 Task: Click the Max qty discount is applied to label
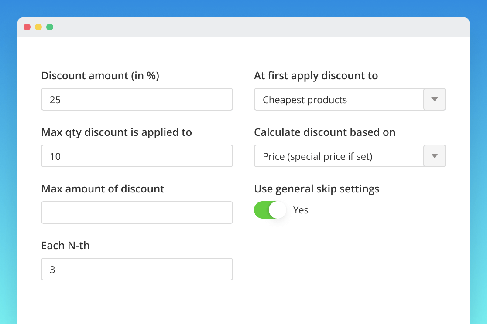[117, 132]
